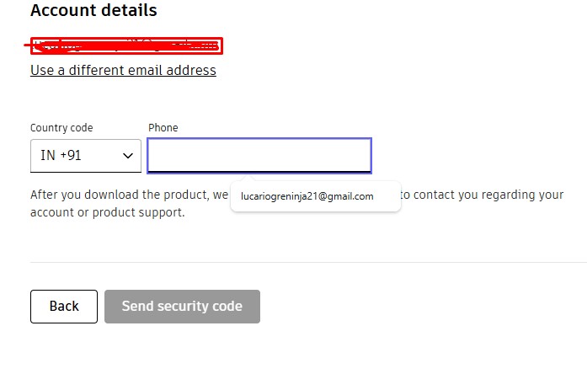Click the Country code label

point(61,128)
